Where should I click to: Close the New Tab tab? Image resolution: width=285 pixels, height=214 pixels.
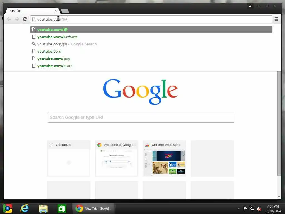56,11
